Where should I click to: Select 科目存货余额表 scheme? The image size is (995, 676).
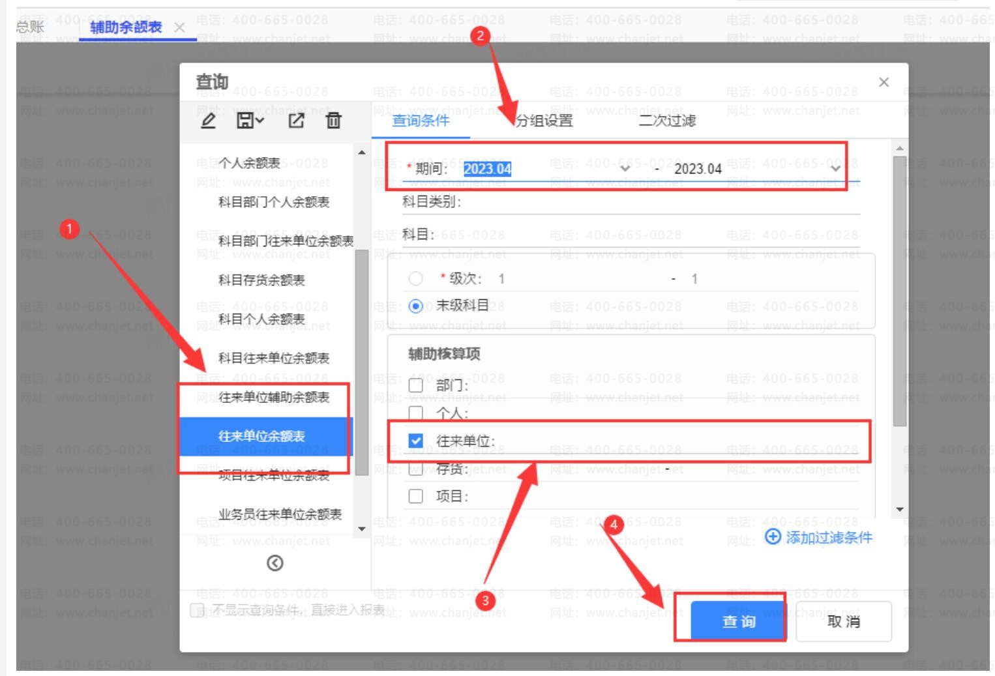click(x=261, y=280)
